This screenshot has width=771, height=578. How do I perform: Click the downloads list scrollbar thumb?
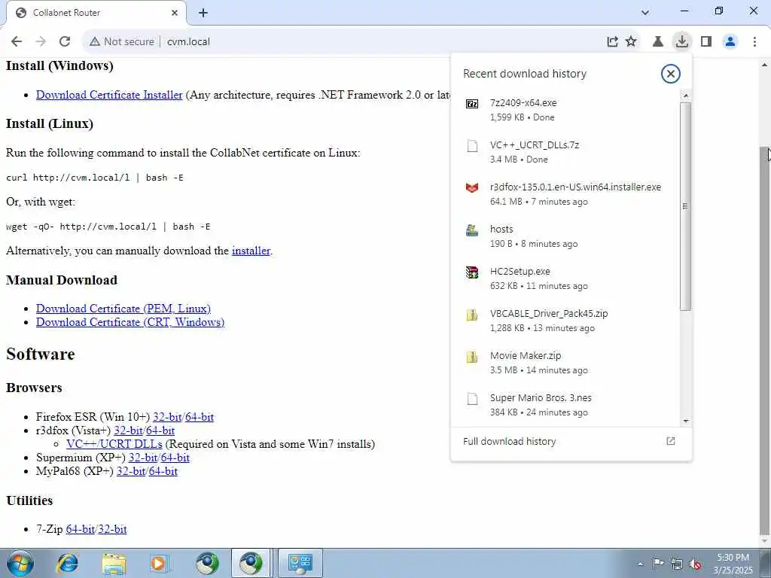pyautogui.click(x=686, y=206)
